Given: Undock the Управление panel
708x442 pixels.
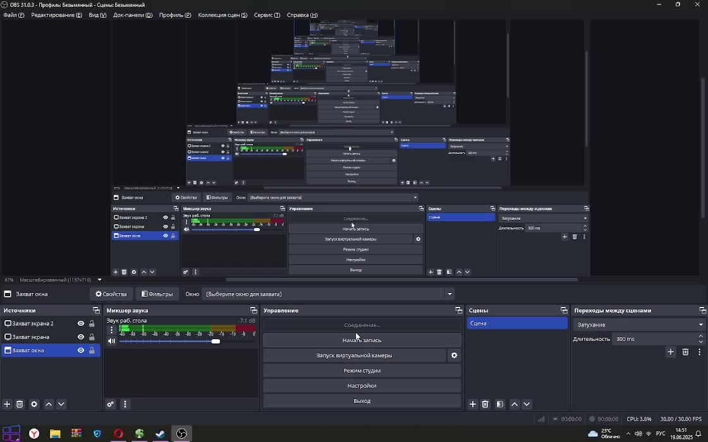Looking at the screenshot, I should (x=459, y=310).
